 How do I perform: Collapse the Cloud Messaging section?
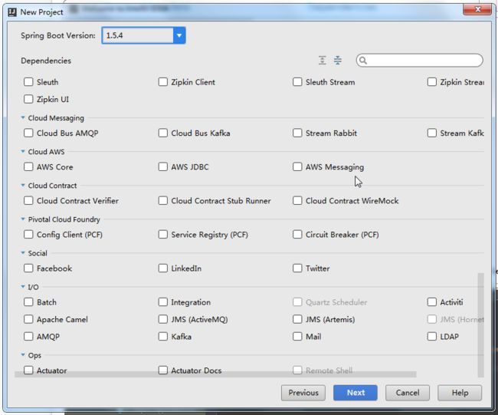23,117
